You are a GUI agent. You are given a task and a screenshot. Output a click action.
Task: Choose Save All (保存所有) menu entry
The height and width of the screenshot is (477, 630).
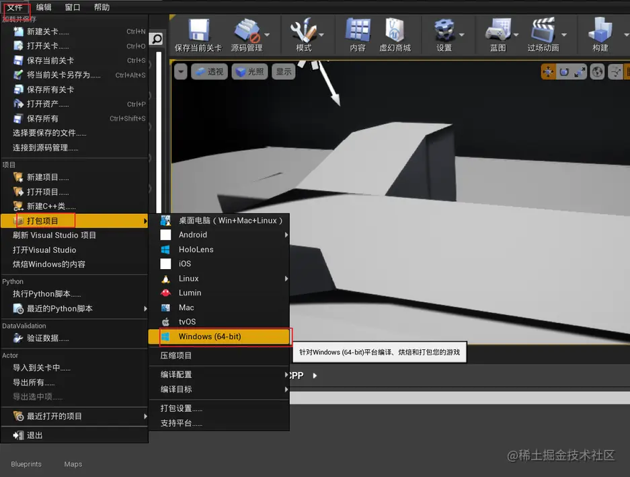click(75, 118)
